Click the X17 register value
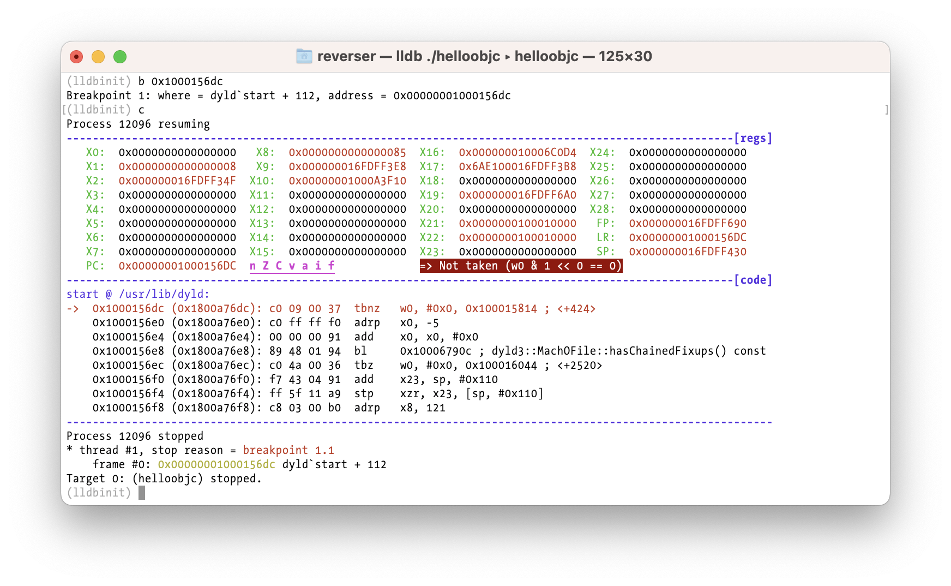Image resolution: width=951 pixels, height=586 pixels. click(x=517, y=167)
